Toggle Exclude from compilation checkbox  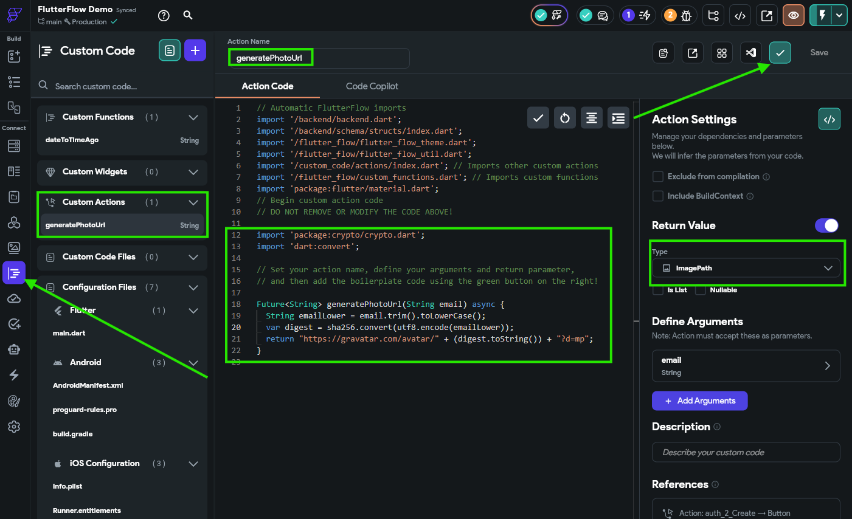[657, 176]
